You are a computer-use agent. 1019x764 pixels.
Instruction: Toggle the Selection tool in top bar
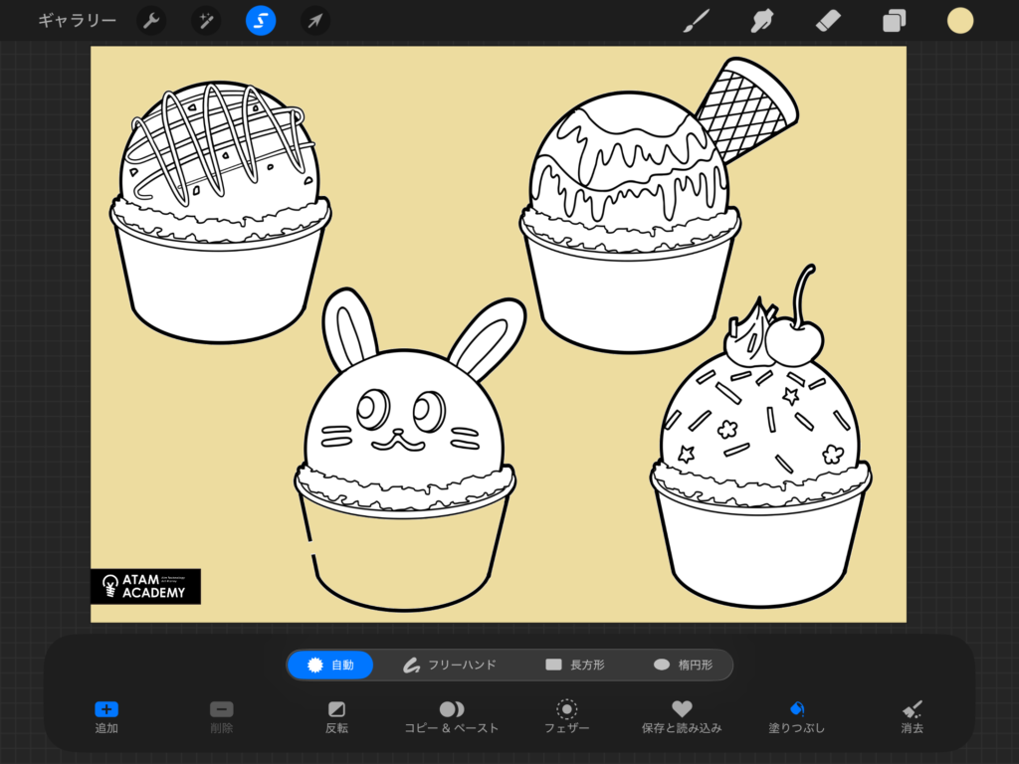[261, 21]
